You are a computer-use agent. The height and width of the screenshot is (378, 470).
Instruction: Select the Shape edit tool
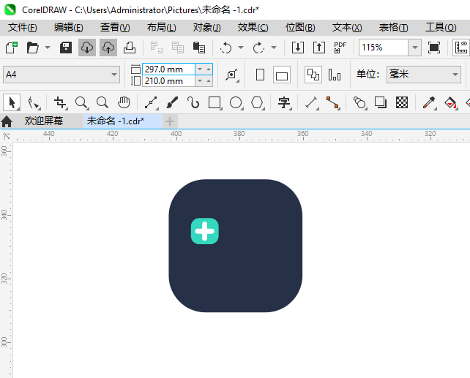click(x=34, y=102)
